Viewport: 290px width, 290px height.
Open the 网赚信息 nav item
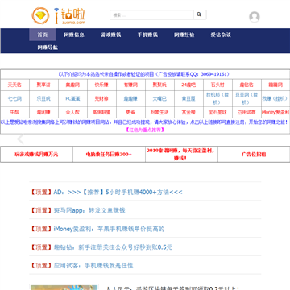point(74,35)
